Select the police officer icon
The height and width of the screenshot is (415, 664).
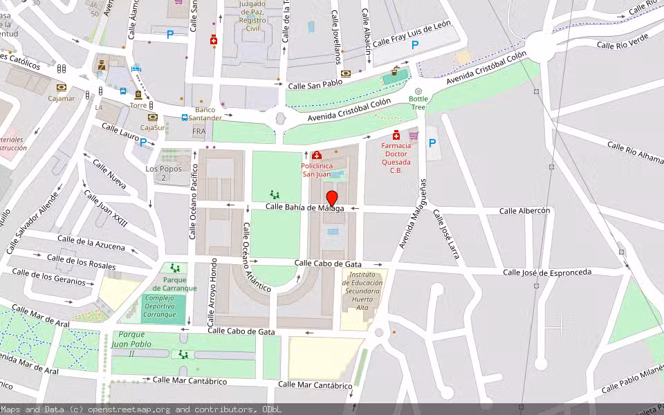102,65
